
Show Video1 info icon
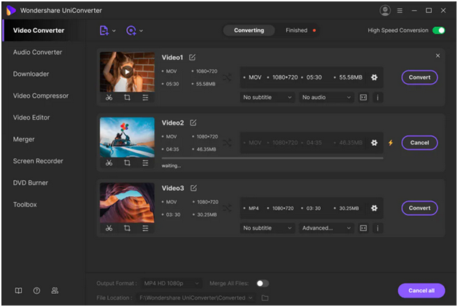378,98
